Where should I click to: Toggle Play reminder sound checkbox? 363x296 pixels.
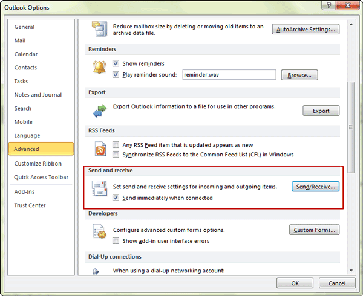click(x=116, y=75)
